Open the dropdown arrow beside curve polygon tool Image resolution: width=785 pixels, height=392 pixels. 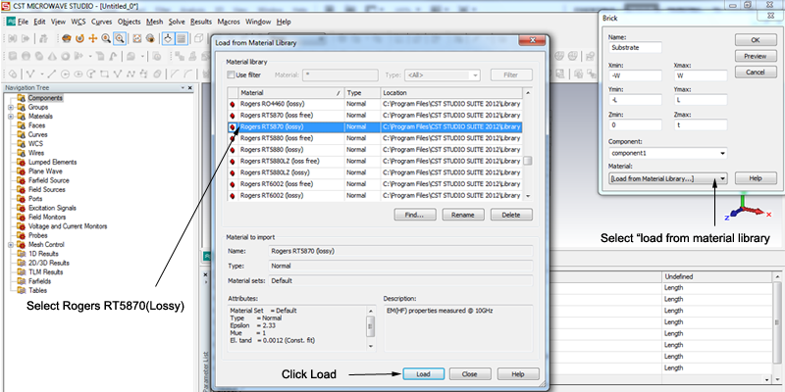pyautogui.click(x=42, y=74)
